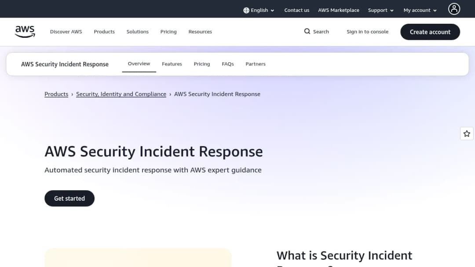Open Contact us link
The height and width of the screenshot is (267, 475).
click(x=296, y=10)
